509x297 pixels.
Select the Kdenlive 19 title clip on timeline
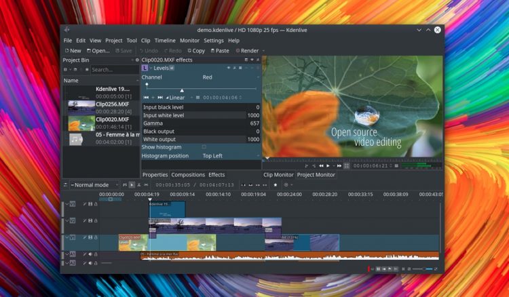click(x=167, y=209)
